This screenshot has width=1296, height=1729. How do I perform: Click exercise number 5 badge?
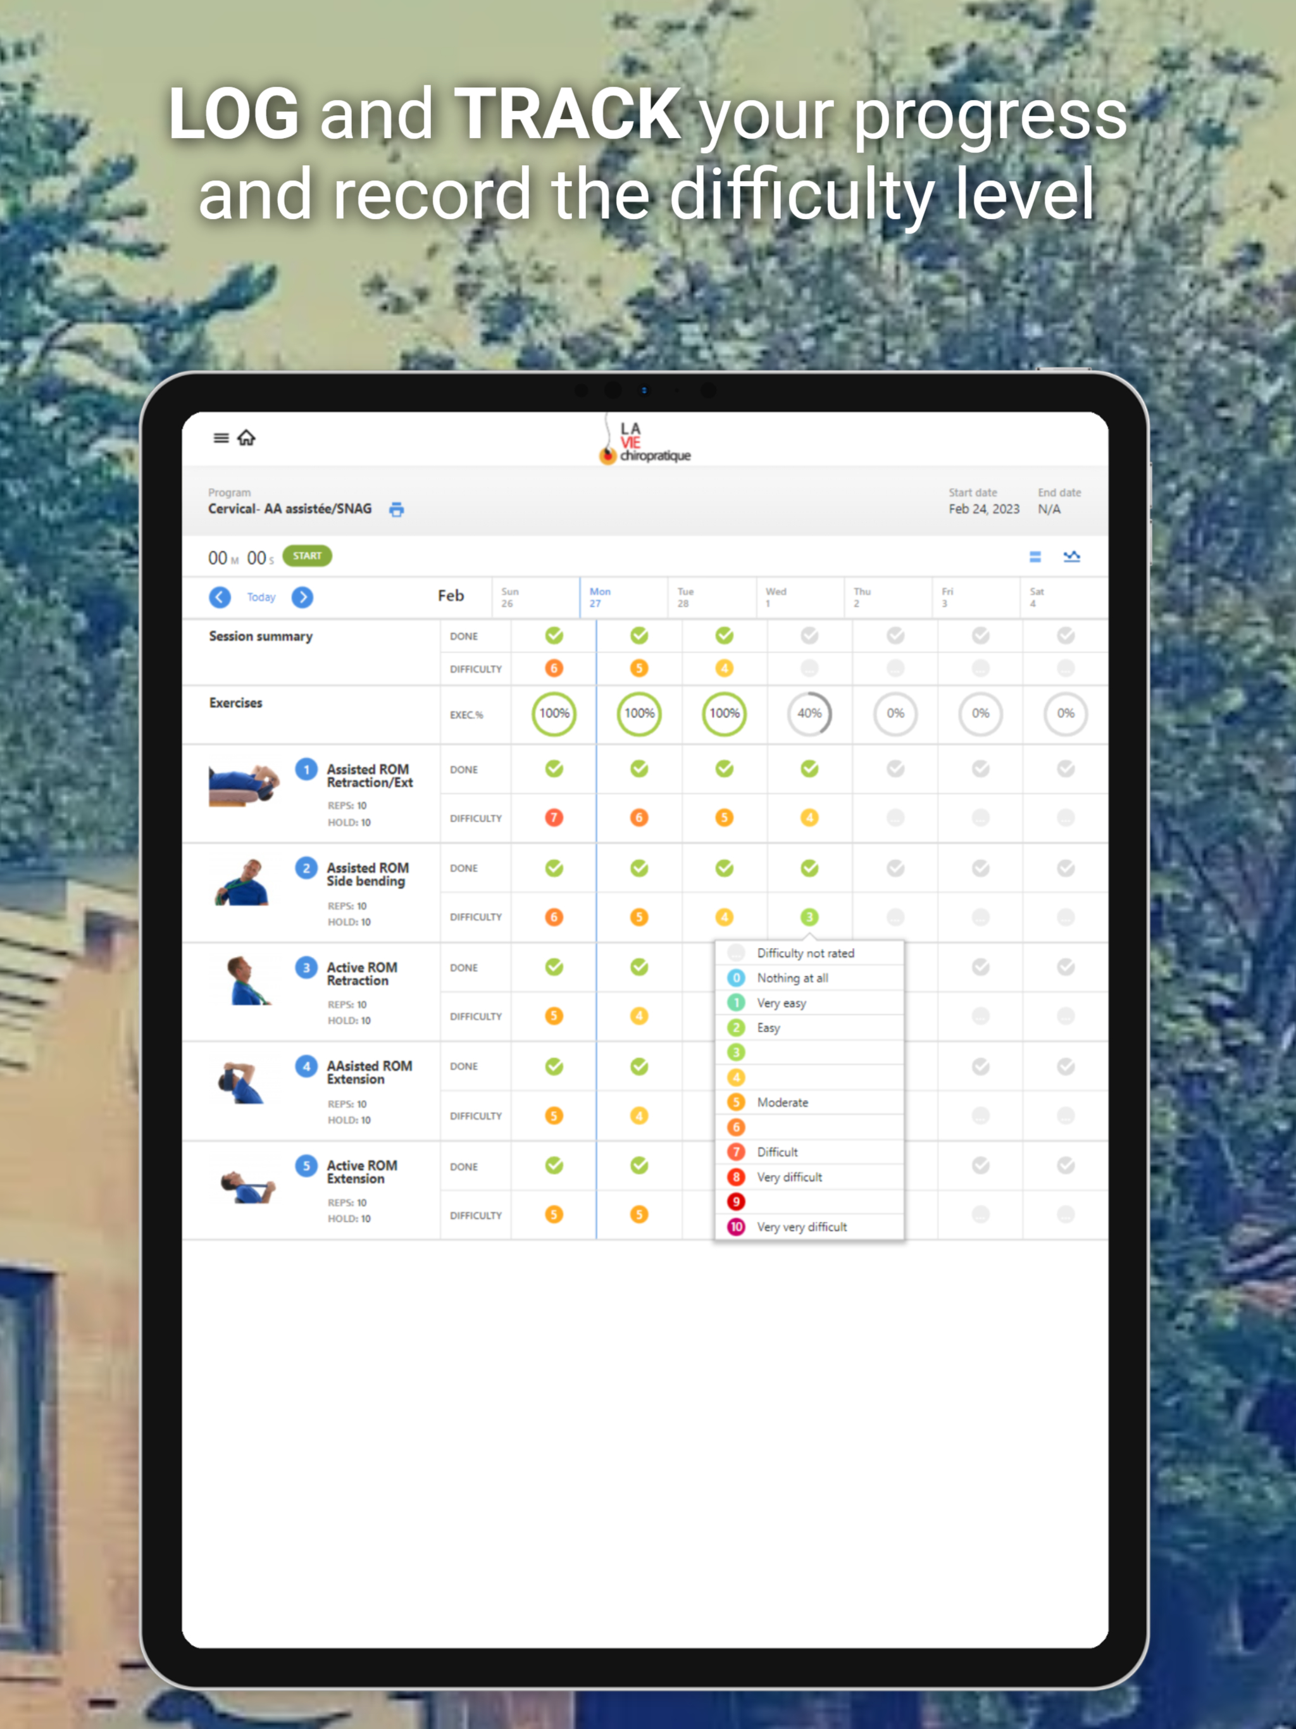click(306, 1166)
